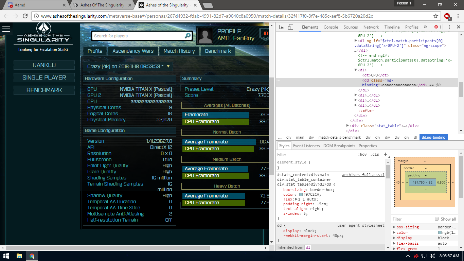This screenshot has height=261, width=464.
Task: Expand computed display property
Action: pyautogui.click(x=394, y=238)
